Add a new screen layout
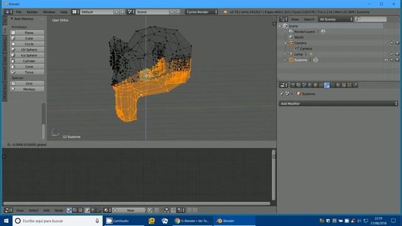This screenshot has width=402, height=226. point(117,12)
